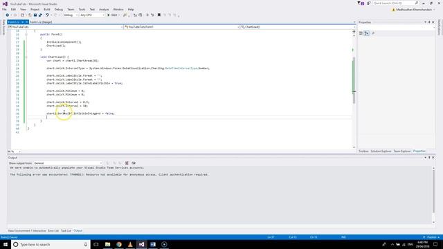443x249 pixels.
Task: Open the Edit menu
Action: (x=13, y=9)
